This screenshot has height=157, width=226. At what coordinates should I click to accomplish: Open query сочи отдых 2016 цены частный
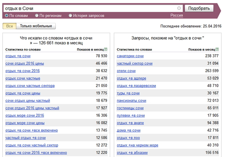[x=32, y=108]
